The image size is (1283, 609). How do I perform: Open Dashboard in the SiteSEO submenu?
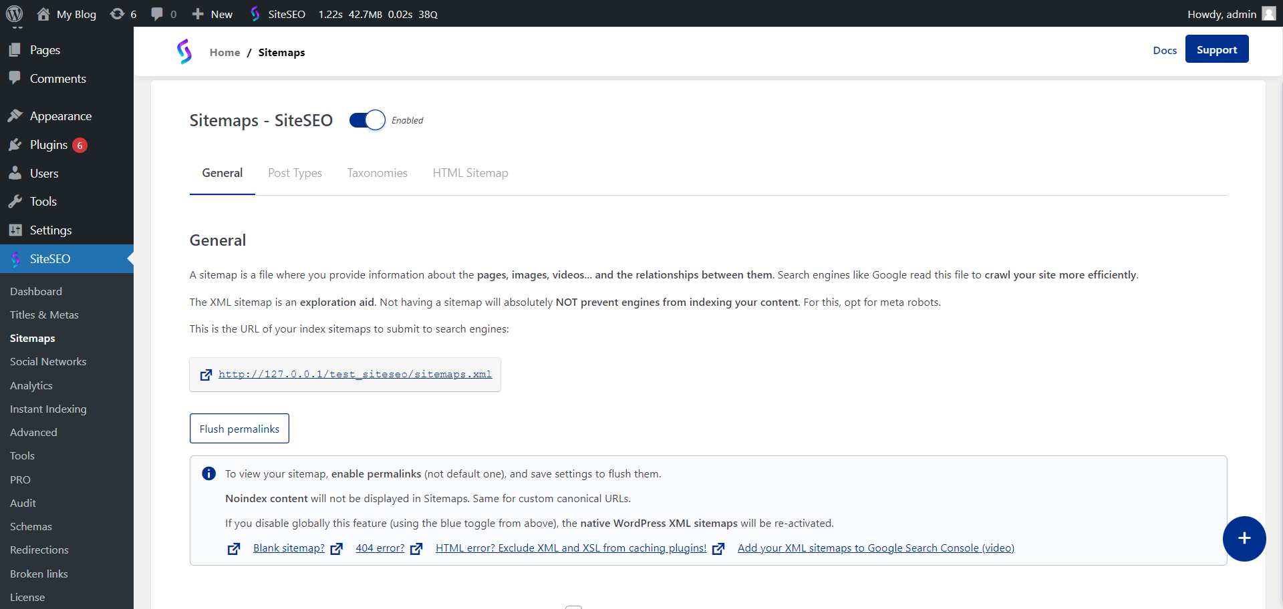36,291
